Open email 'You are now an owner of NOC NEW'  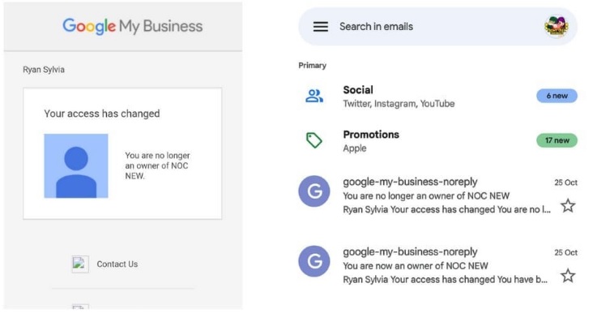click(x=437, y=265)
